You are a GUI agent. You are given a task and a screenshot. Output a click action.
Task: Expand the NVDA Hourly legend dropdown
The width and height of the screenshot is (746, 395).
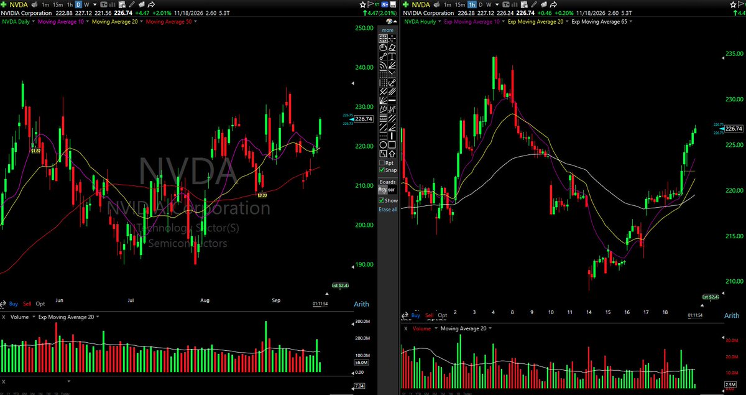pyautogui.click(x=440, y=21)
